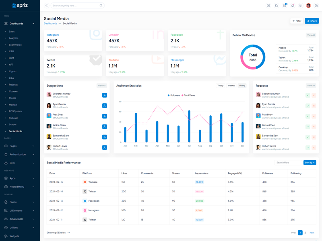This screenshot has height=241, width=322.
Task: Reject Jackie Chen's friend request
Action: tap(314, 127)
